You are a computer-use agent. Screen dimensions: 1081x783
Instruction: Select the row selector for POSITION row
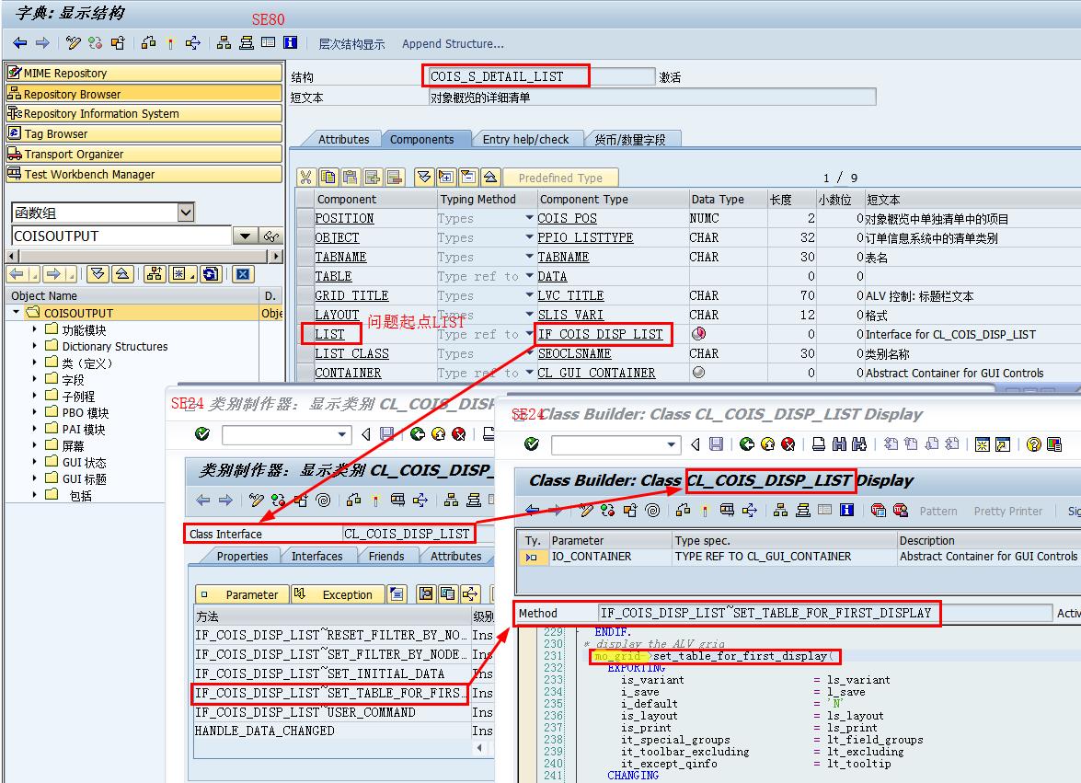pyautogui.click(x=305, y=218)
